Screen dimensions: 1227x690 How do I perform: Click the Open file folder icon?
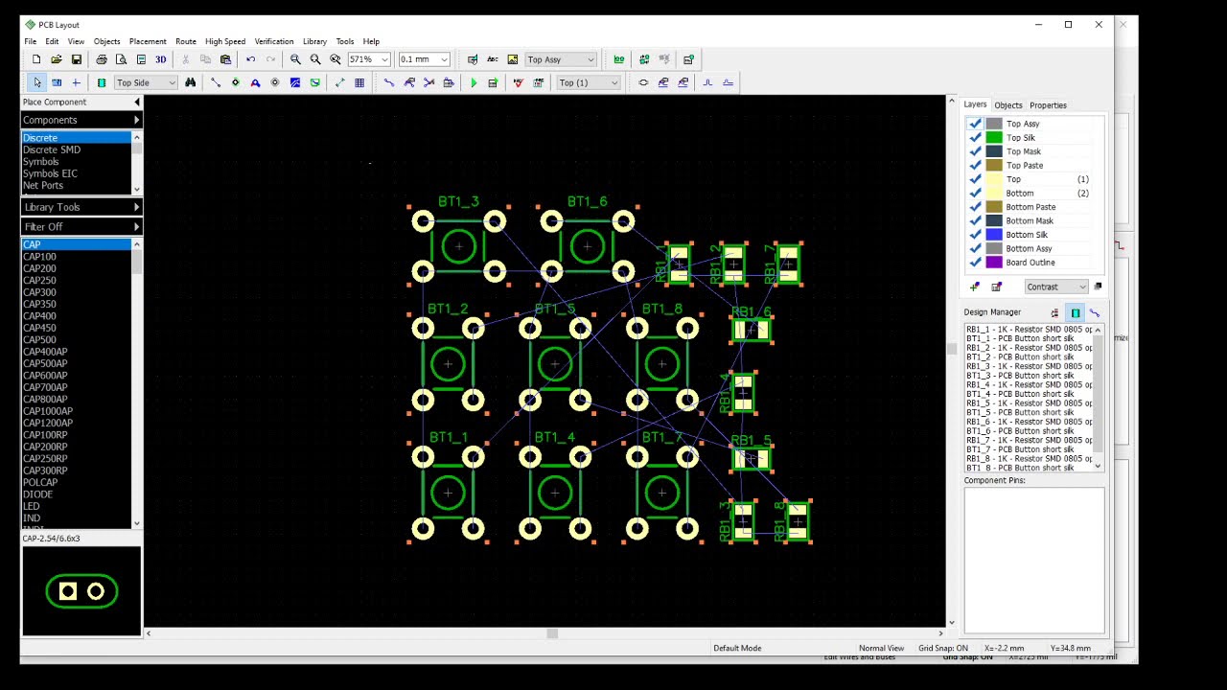(57, 59)
